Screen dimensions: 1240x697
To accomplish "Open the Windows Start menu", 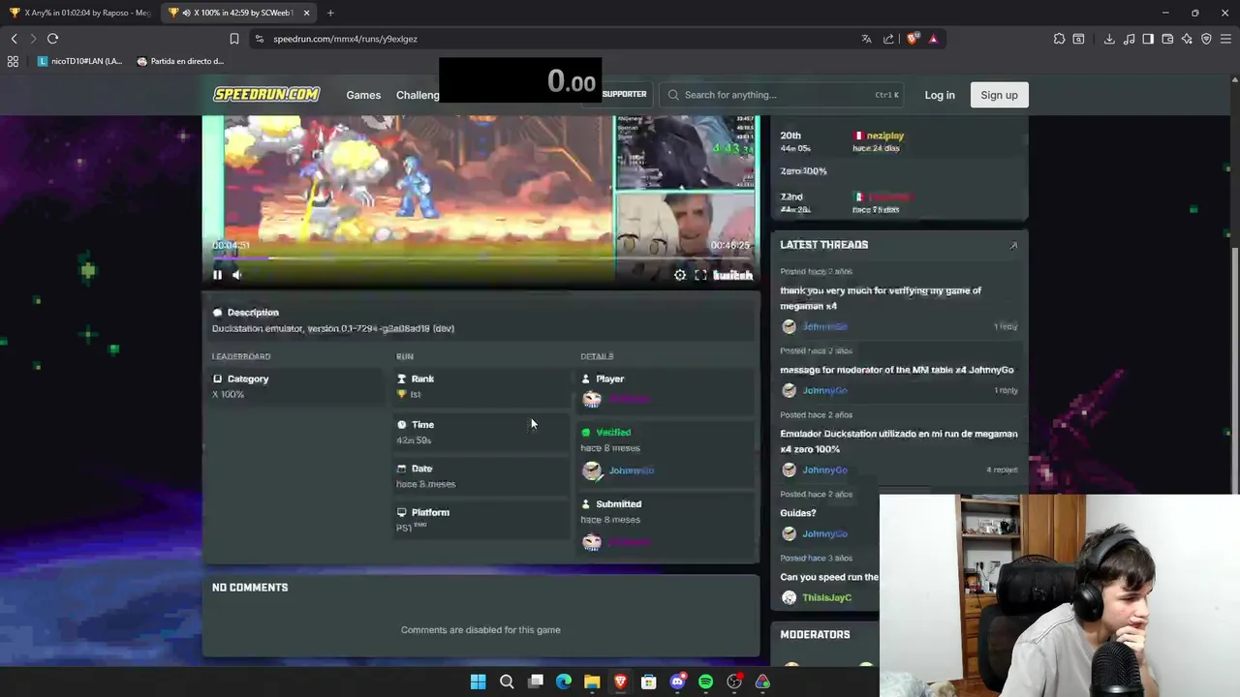I will point(478,682).
